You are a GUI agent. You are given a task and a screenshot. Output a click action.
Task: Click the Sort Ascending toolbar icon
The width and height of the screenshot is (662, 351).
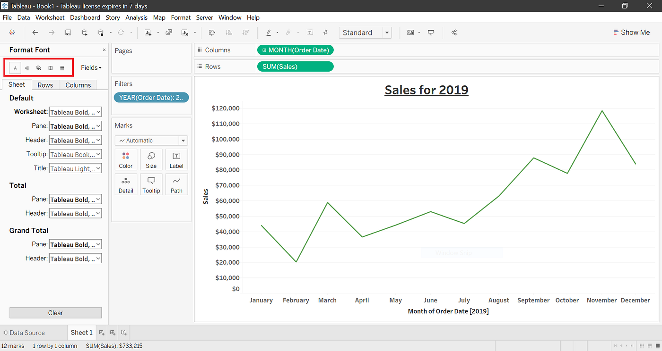[229, 33]
